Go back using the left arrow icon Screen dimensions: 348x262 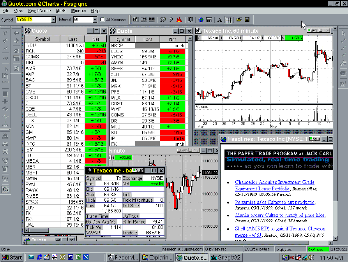point(16,33)
